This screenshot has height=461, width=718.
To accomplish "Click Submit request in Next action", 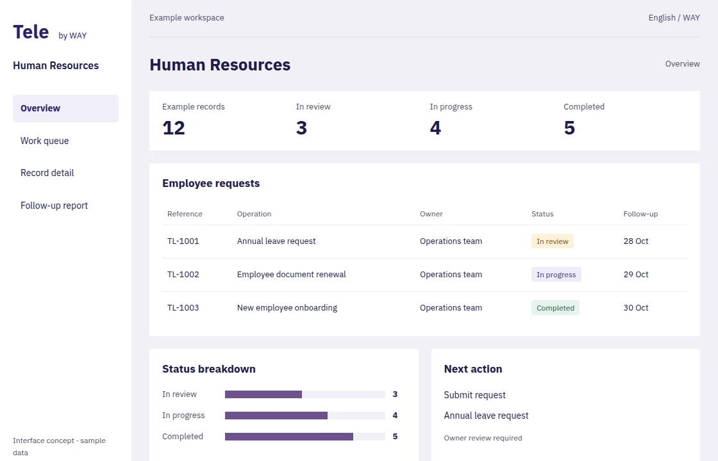I will [x=474, y=395].
